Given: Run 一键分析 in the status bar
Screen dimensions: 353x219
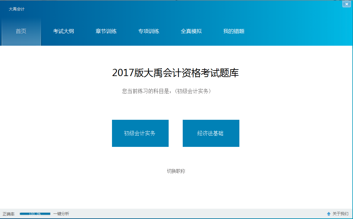Looking at the screenshot, I should [x=61, y=214].
